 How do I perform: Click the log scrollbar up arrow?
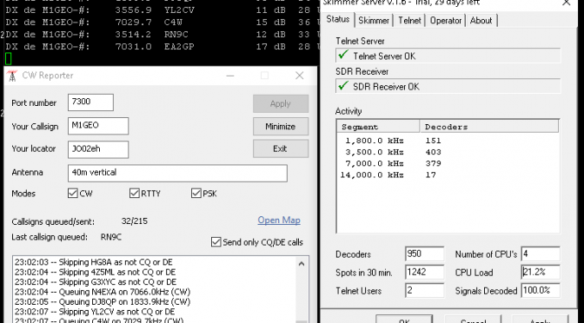302,263
